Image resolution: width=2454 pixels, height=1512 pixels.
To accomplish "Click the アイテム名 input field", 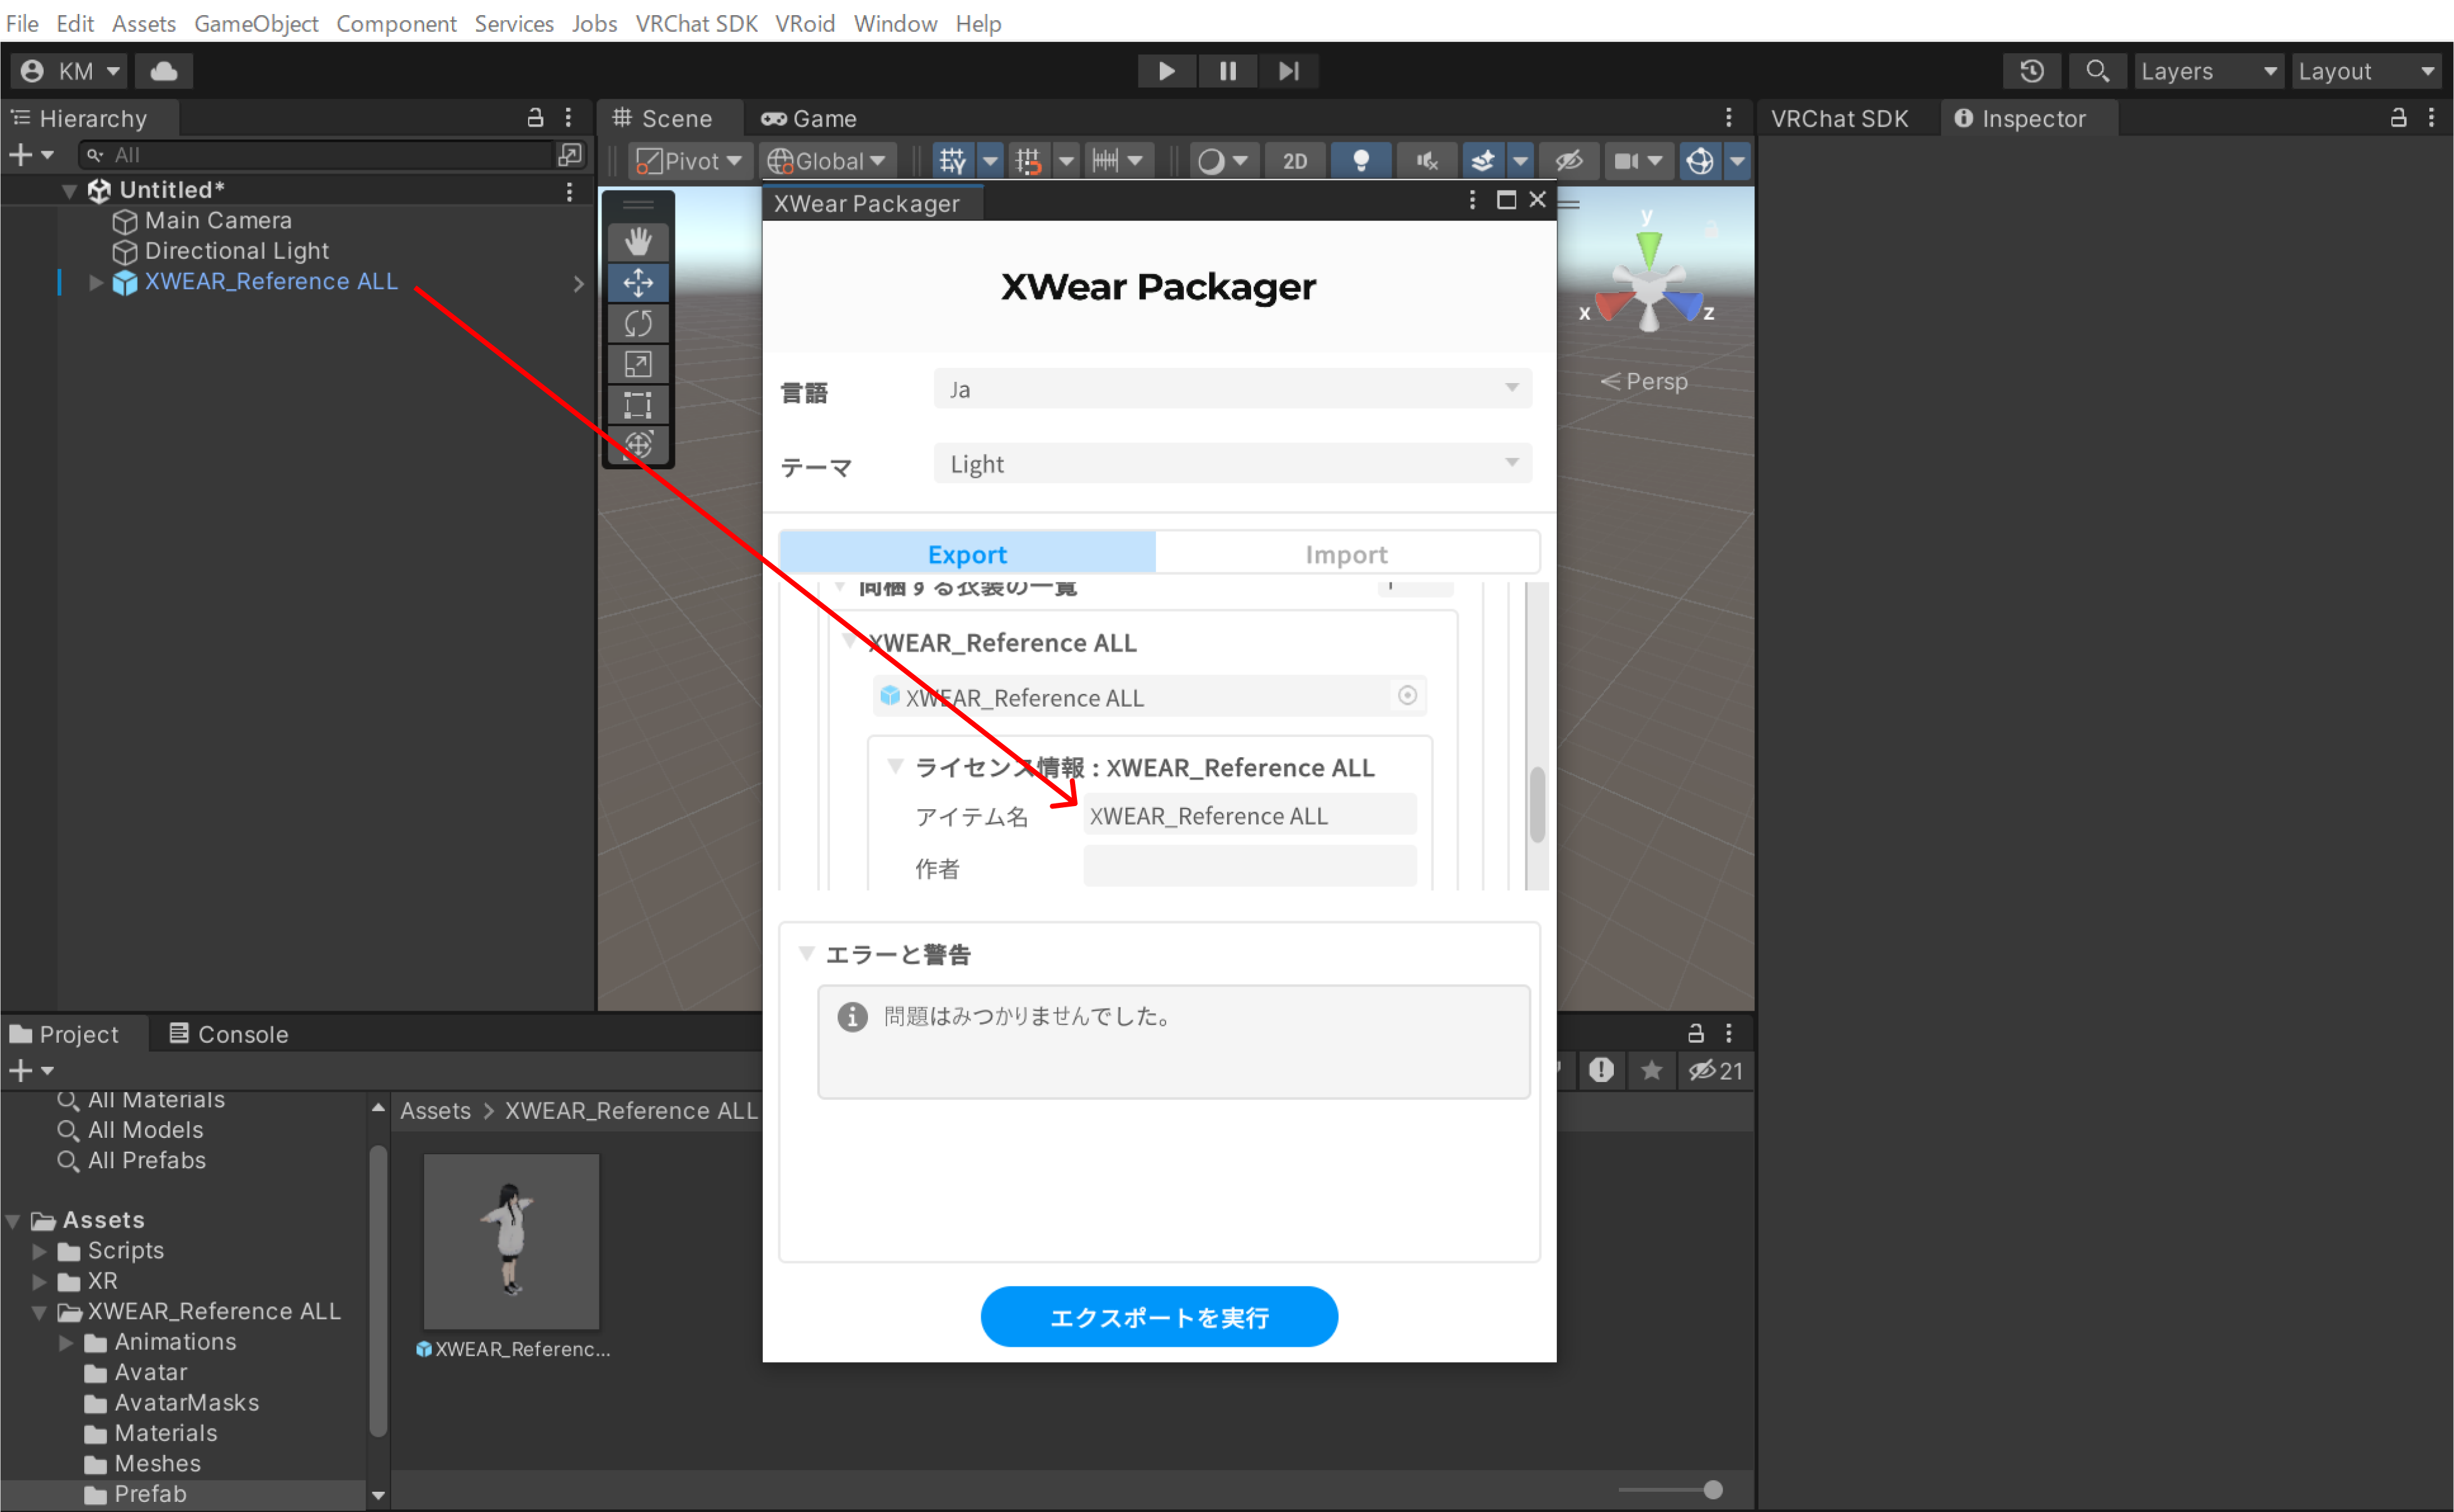I will pos(1250,815).
